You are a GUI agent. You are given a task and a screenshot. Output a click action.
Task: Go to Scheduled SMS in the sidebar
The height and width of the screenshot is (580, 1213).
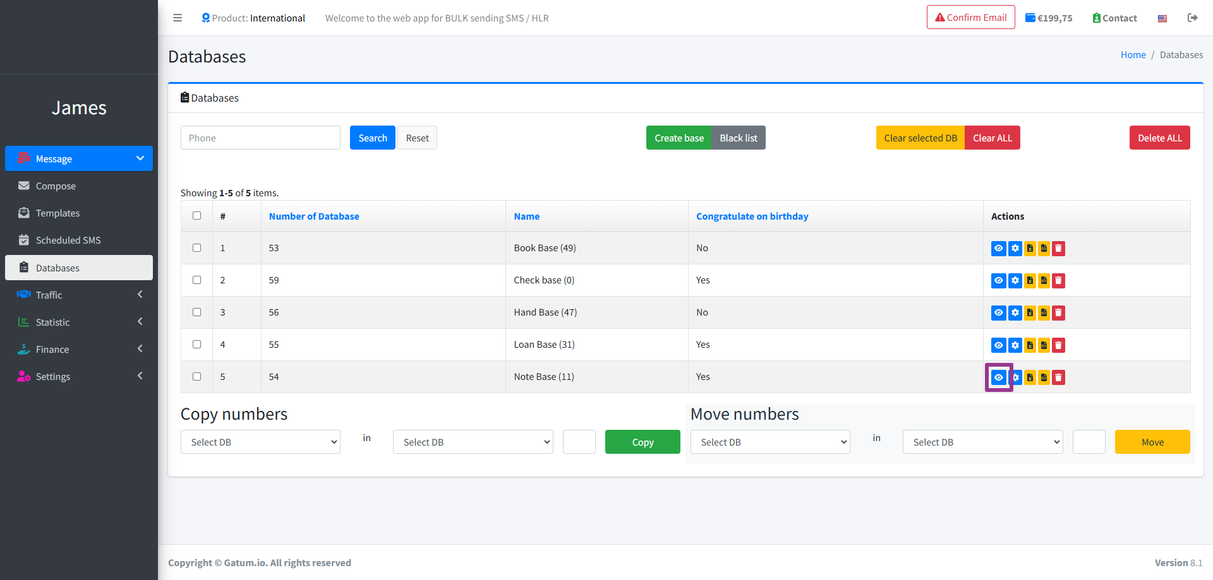pyautogui.click(x=68, y=240)
